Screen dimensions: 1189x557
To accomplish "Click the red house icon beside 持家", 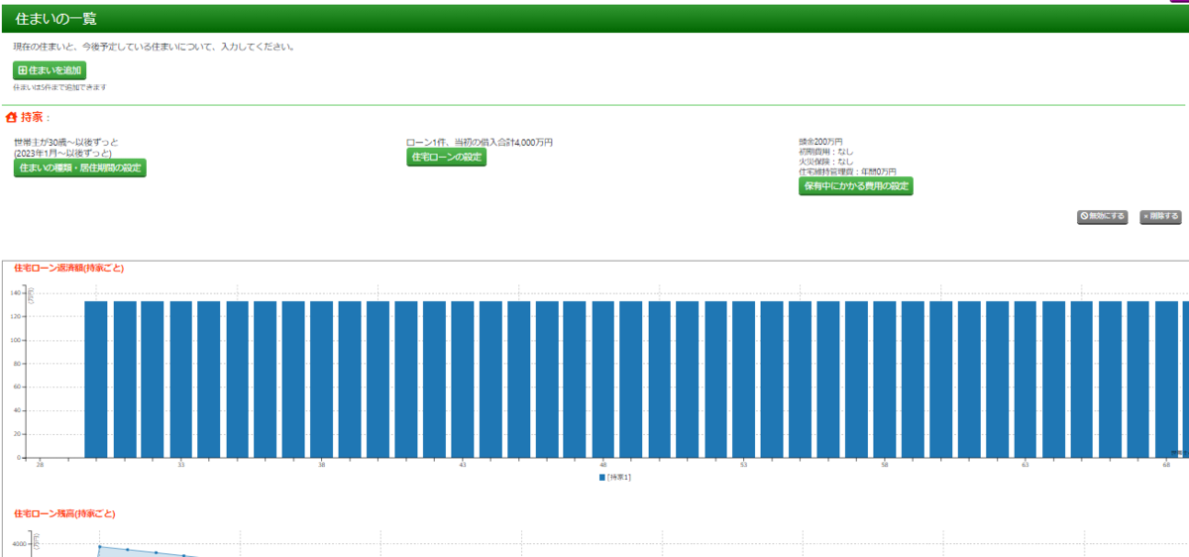I will click(x=12, y=117).
